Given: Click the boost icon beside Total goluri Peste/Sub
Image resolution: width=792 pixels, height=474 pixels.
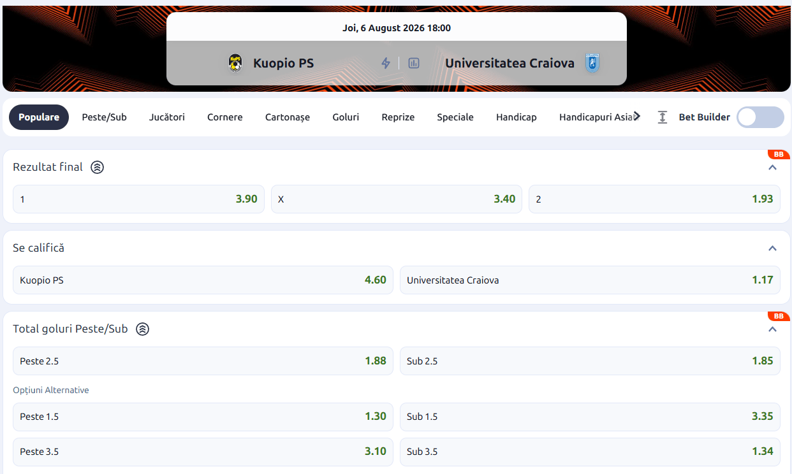Looking at the screenshot, I should 143,329.
